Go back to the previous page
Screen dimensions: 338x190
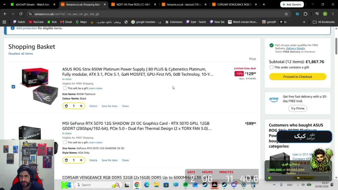pos(5,14)
